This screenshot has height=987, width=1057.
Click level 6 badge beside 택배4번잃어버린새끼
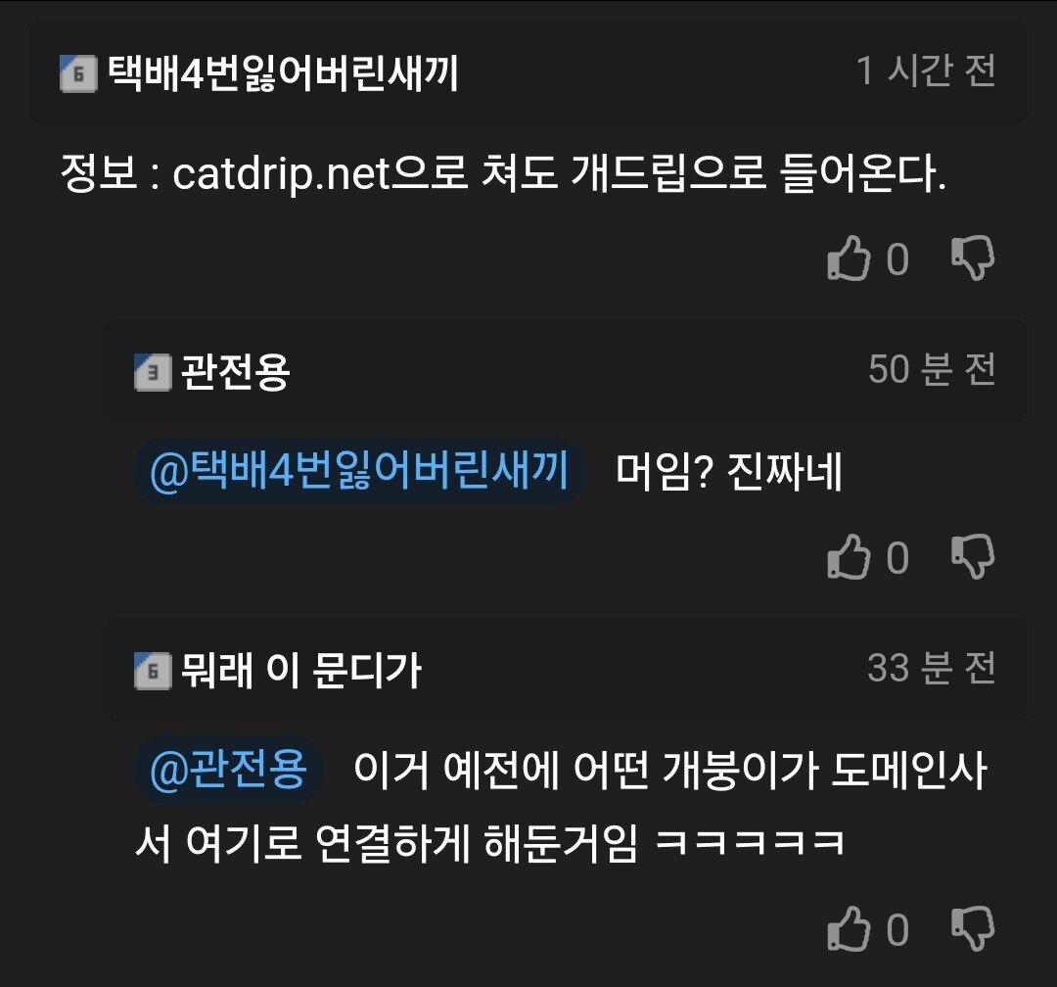[78, 73]
